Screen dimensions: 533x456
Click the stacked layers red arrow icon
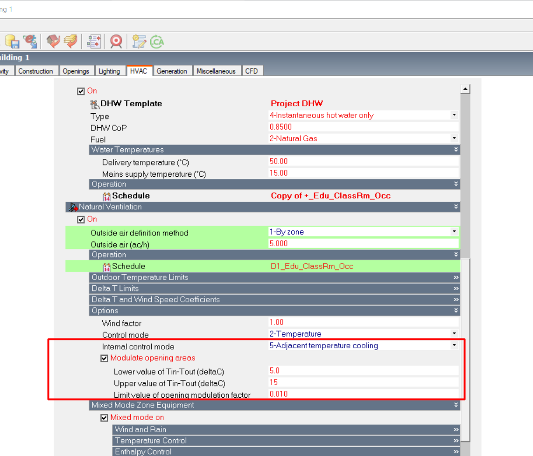70,41
